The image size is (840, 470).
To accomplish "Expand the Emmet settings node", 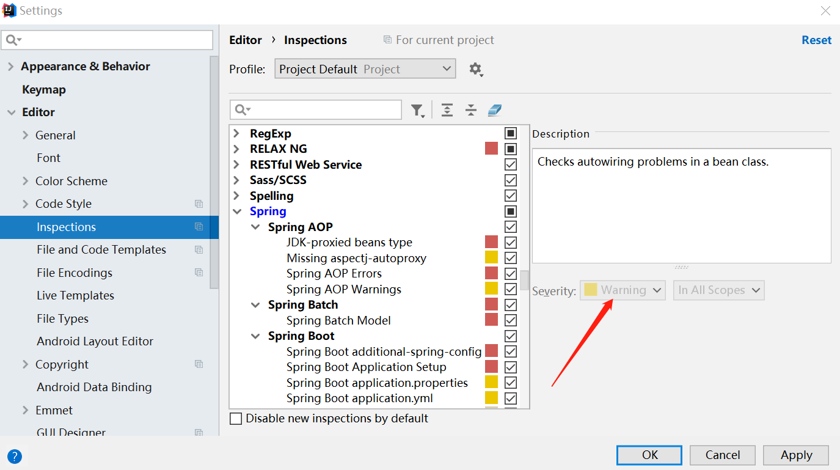I will (x=25, y=410).
